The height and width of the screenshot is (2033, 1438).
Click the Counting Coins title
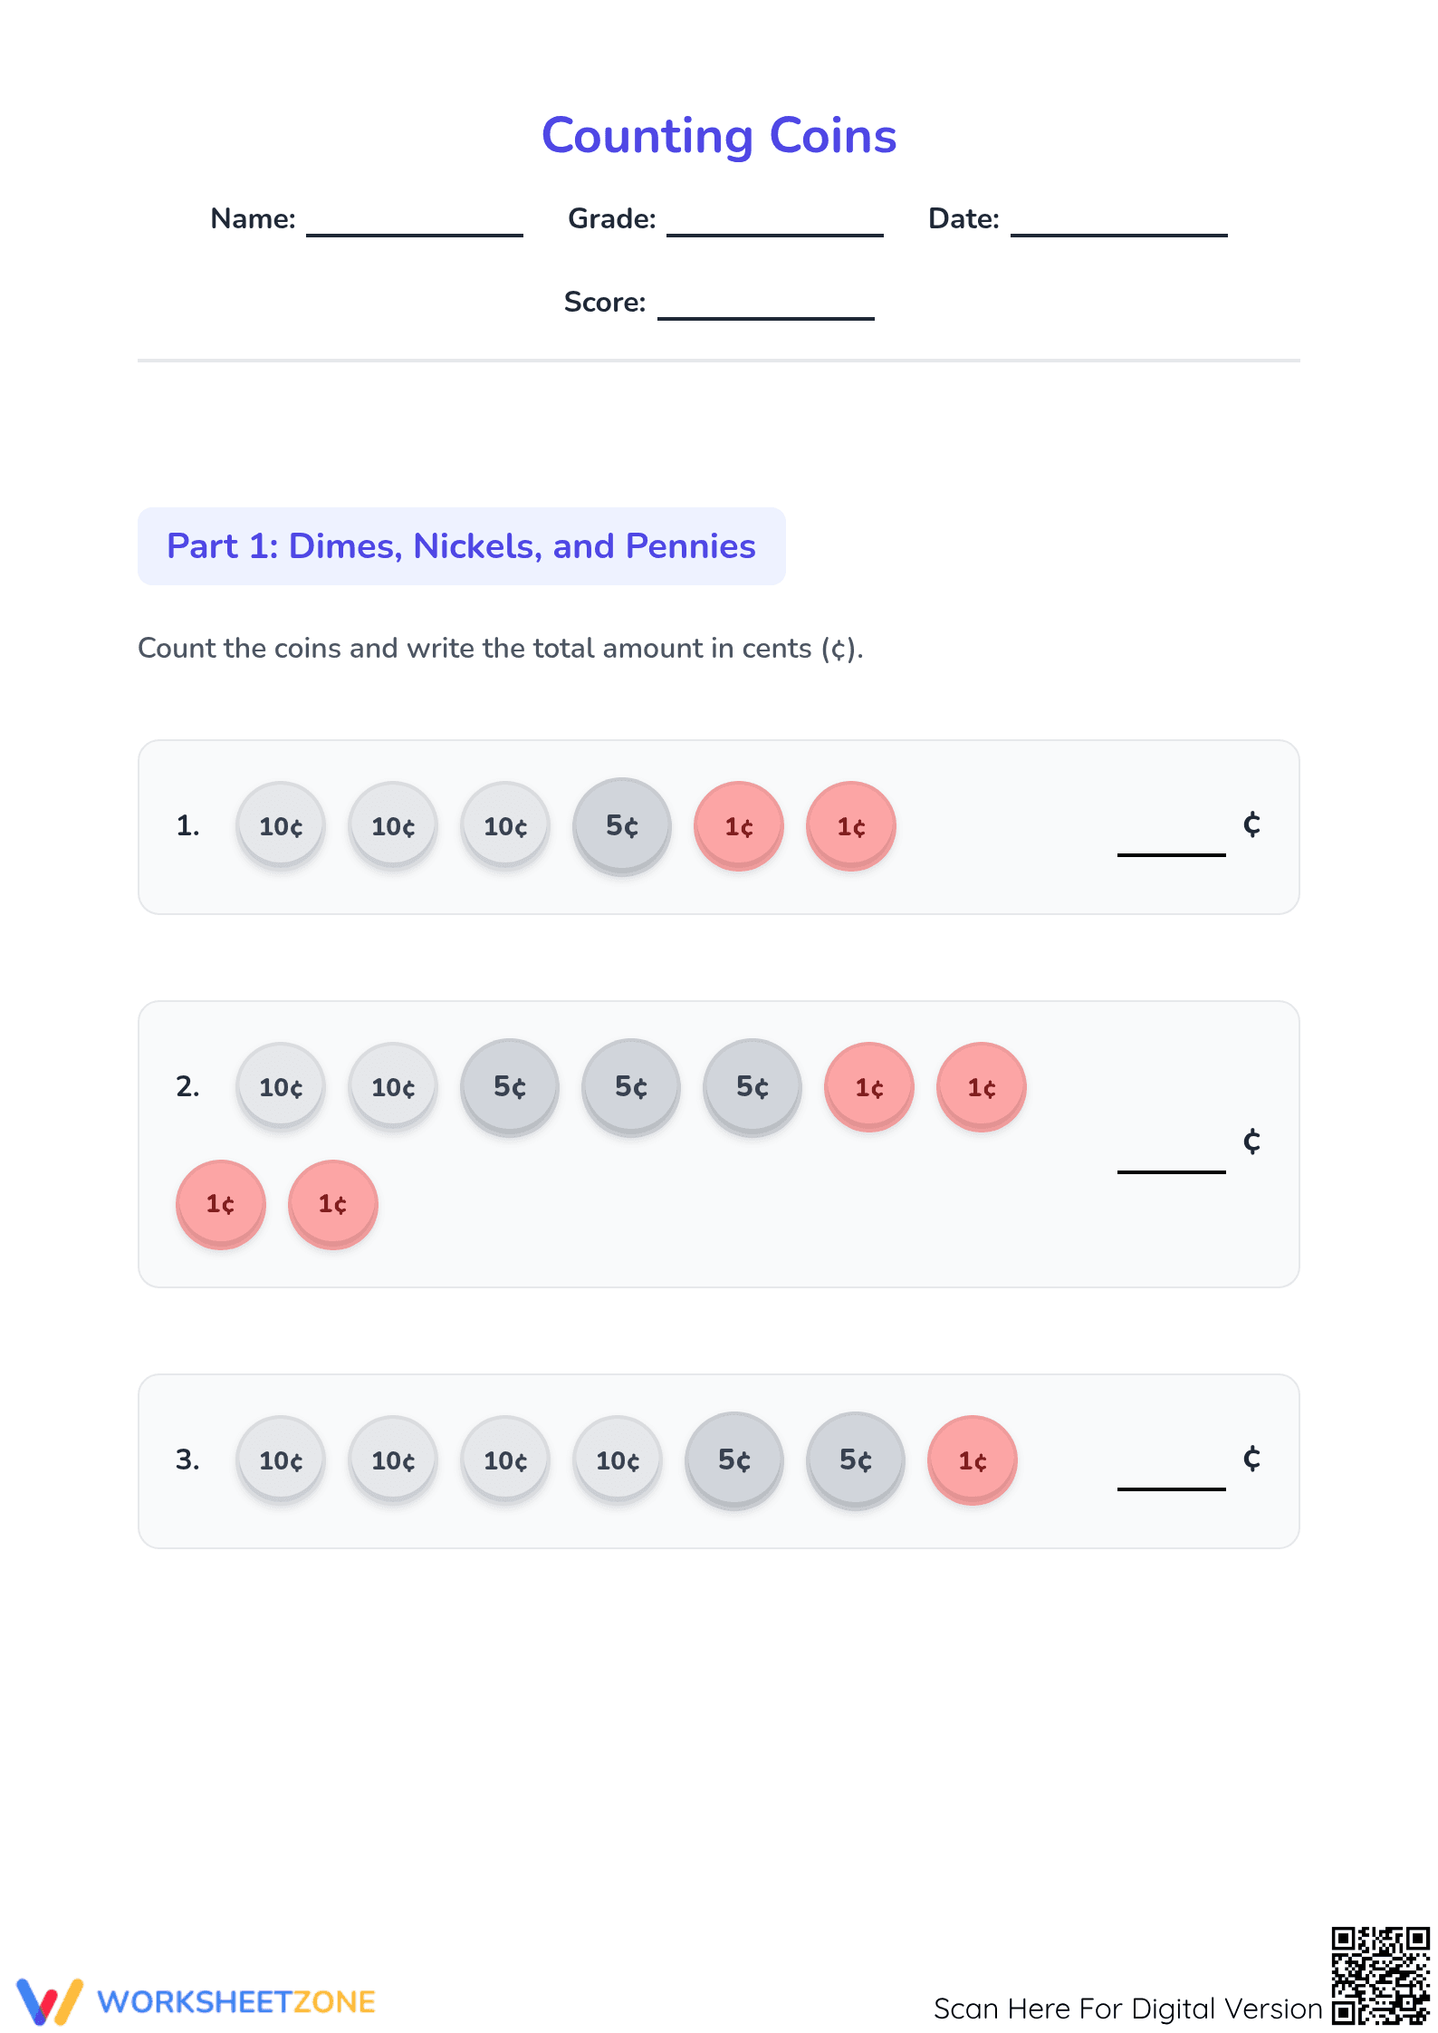719,136
